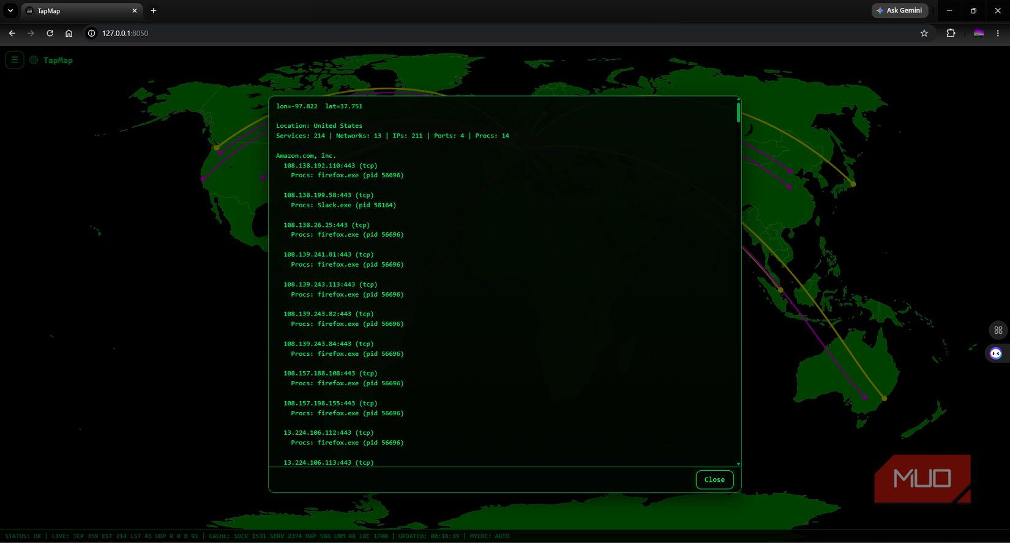Bookmark this page with the star icon
Screen dimensions: 1010x543
click(x=924, y=33)
